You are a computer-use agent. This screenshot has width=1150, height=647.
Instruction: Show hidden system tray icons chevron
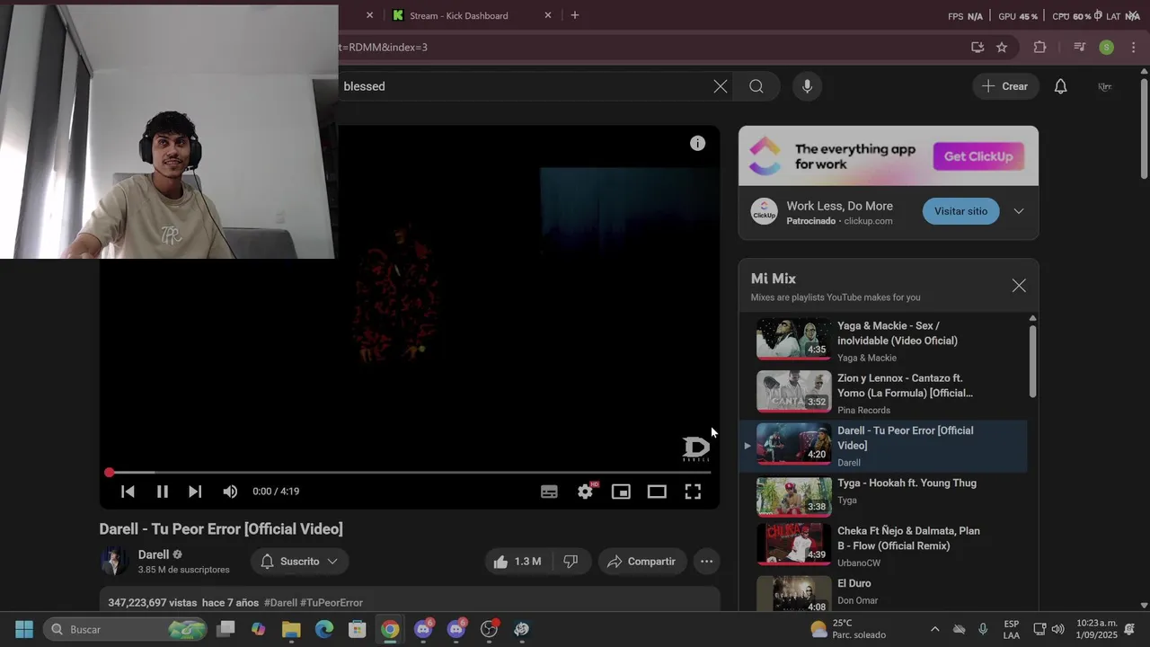click(x=934, y=629)
